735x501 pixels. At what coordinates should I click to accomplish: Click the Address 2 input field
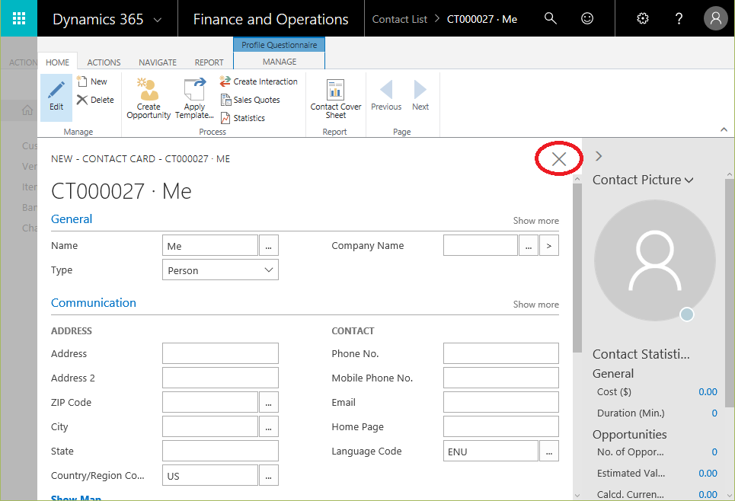click(220, 378)
